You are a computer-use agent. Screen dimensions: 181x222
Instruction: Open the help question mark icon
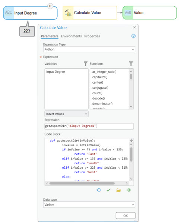[133, 36]
